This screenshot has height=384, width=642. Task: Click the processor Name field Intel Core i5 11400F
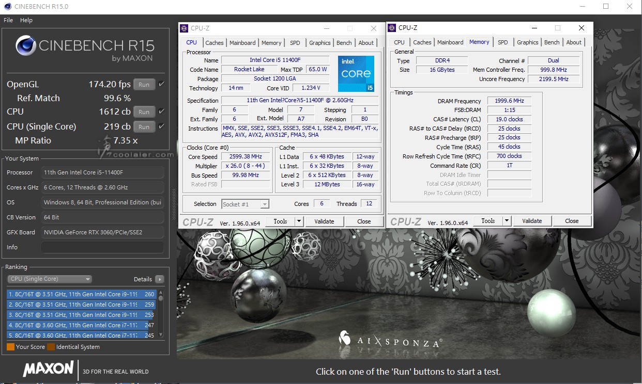click(276, 60)
